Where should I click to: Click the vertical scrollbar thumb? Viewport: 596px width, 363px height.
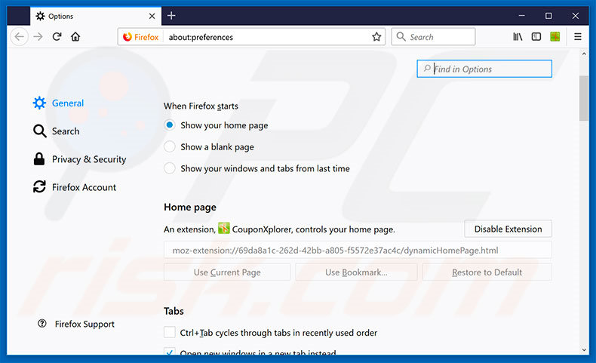pos(584,98)
